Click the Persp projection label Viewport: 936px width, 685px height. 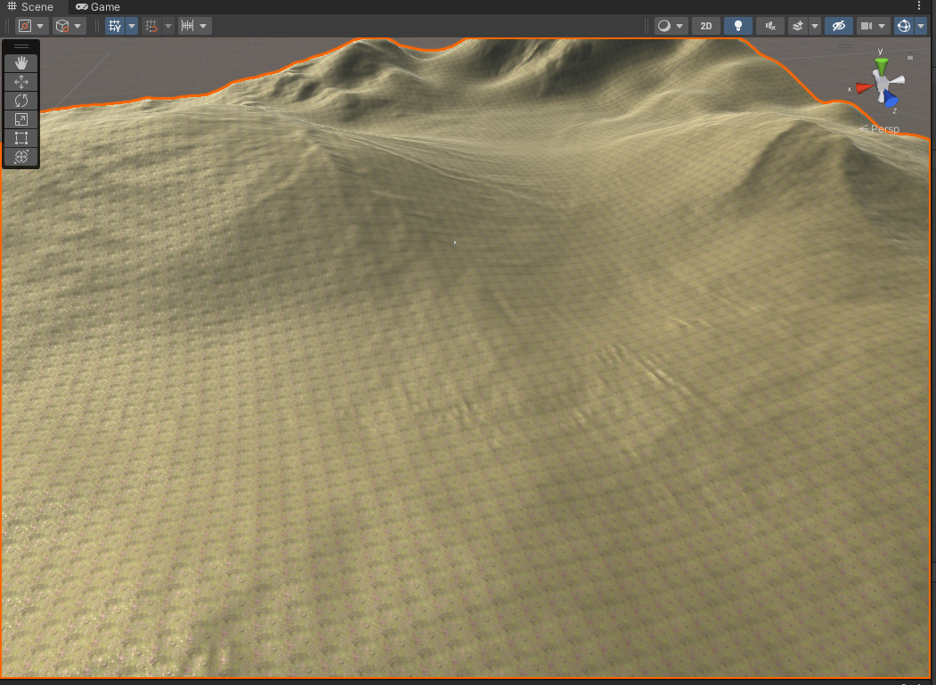click(883, 129)
